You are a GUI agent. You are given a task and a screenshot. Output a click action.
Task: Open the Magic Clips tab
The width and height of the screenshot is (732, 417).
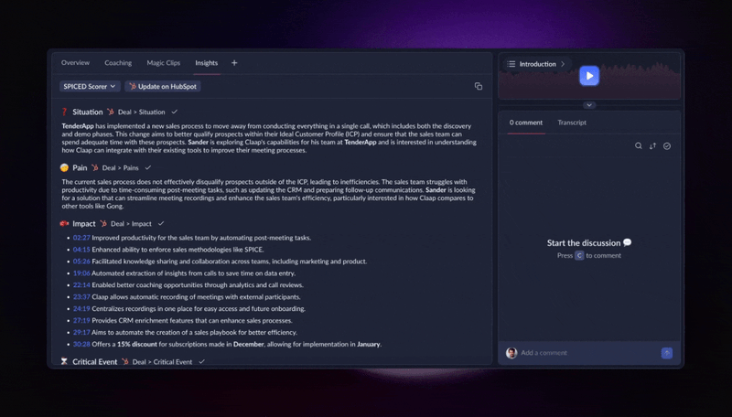(164, 62)
